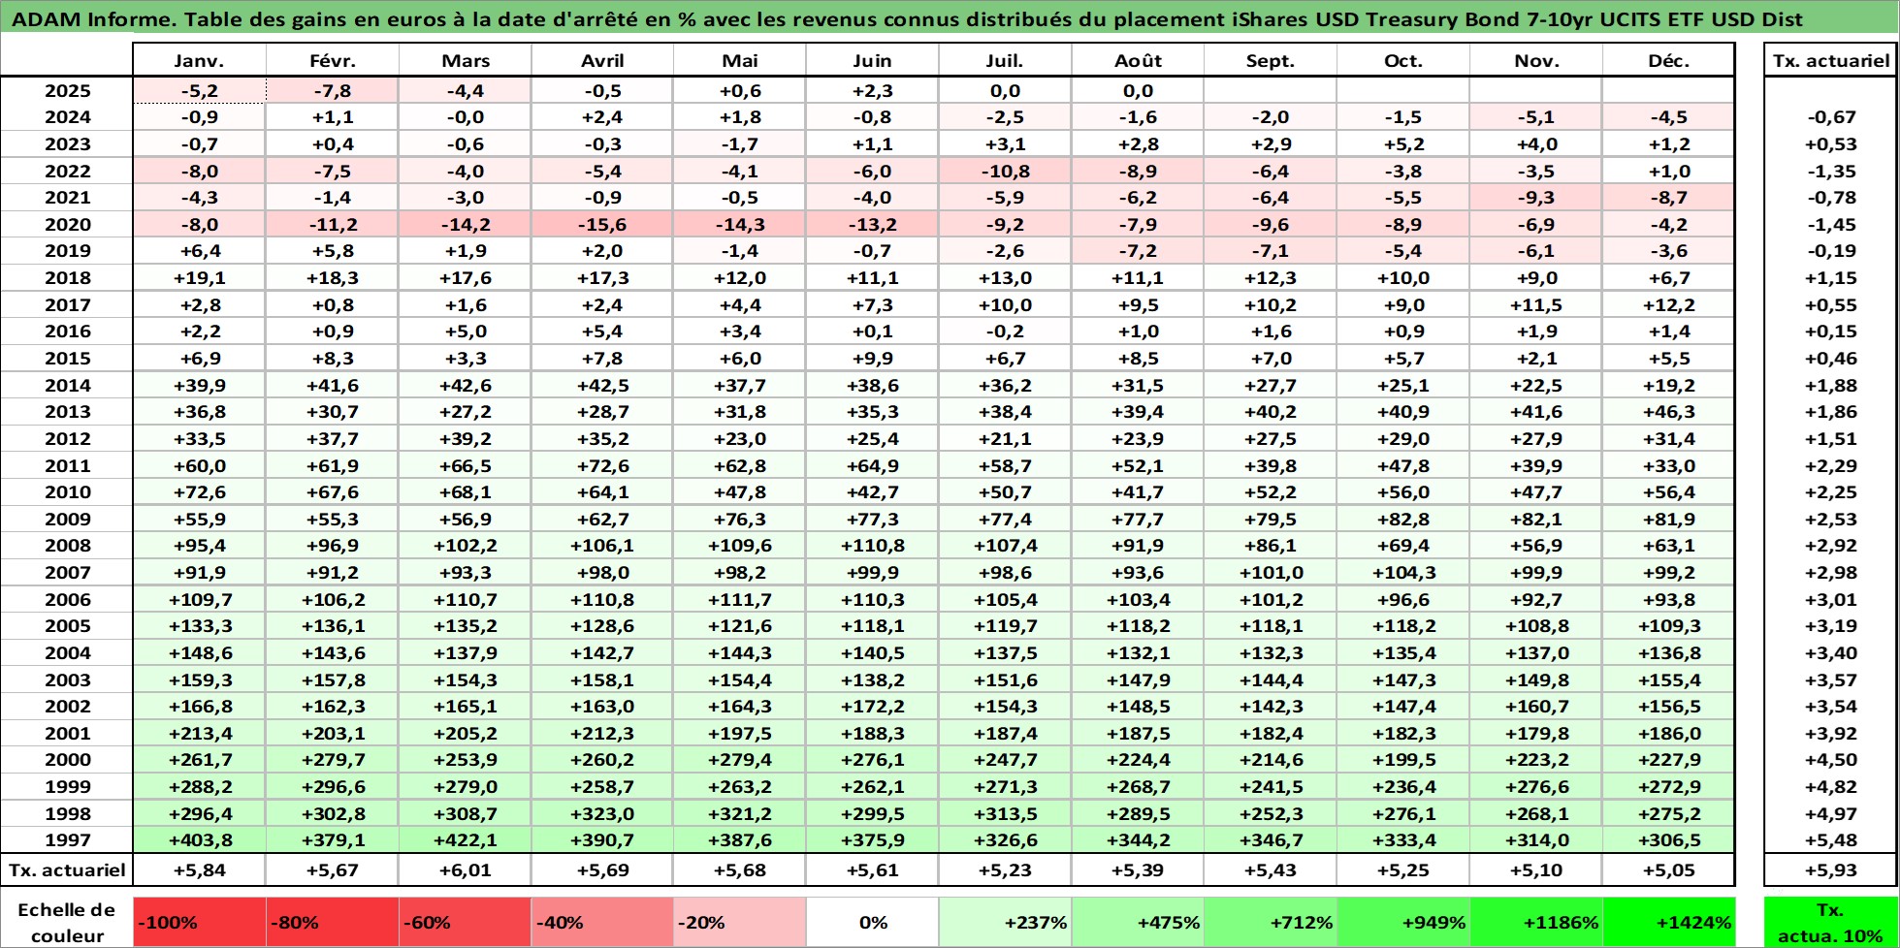The image size is (1900, 948).
Task: Select the +949% green scale swatch
Action: click(x=1403, y=922)
